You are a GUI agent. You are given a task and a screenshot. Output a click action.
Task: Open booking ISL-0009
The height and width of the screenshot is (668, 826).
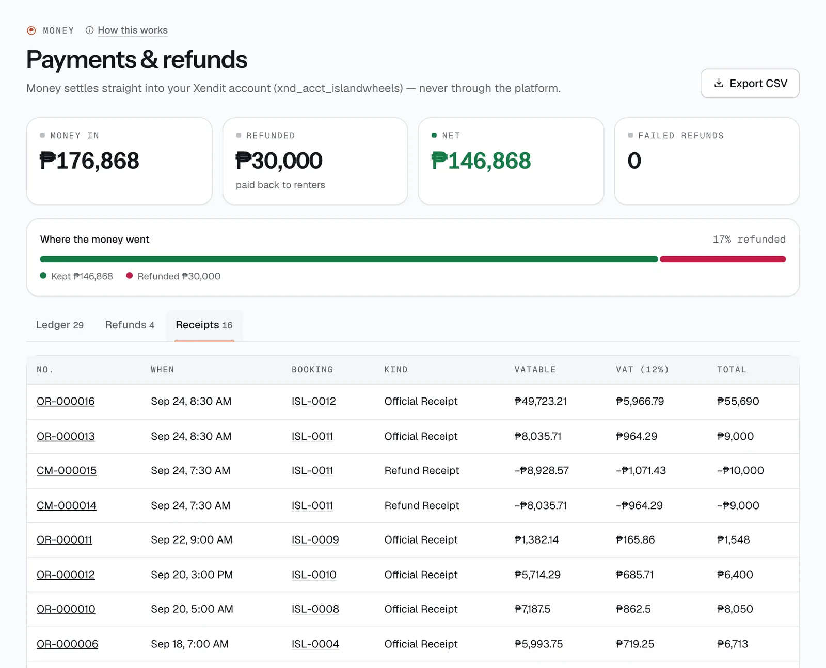[x=315, y=540]
